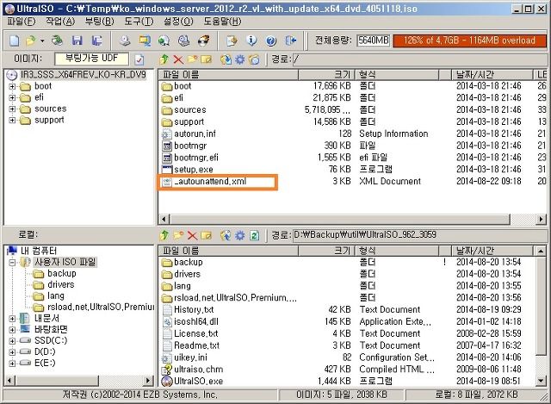Click the Mount to virtual drive icon
Image resolution: width=551 pixels, height=404 pixels.
(x=183, y=40)
